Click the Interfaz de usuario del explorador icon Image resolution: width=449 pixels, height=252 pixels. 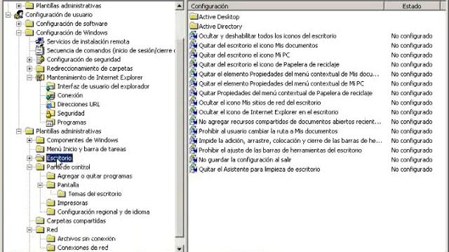[51, 86]
